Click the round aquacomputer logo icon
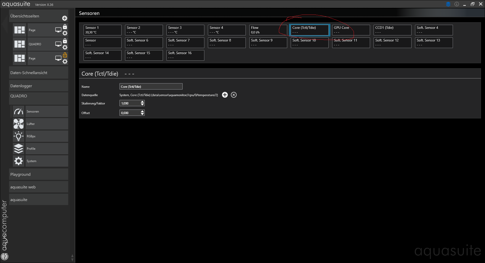Screen dimensions: 485x263 [x=5, y=257]
